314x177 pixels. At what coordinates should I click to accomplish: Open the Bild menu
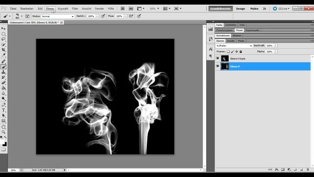point(40,9)
